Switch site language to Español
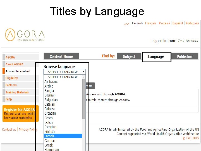The height and width of the screenshot is (151, 201). point(178,23)
